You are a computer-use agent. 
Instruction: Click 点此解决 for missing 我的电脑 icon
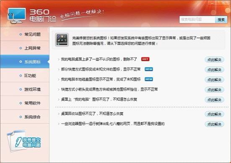(x=214, y=100)
